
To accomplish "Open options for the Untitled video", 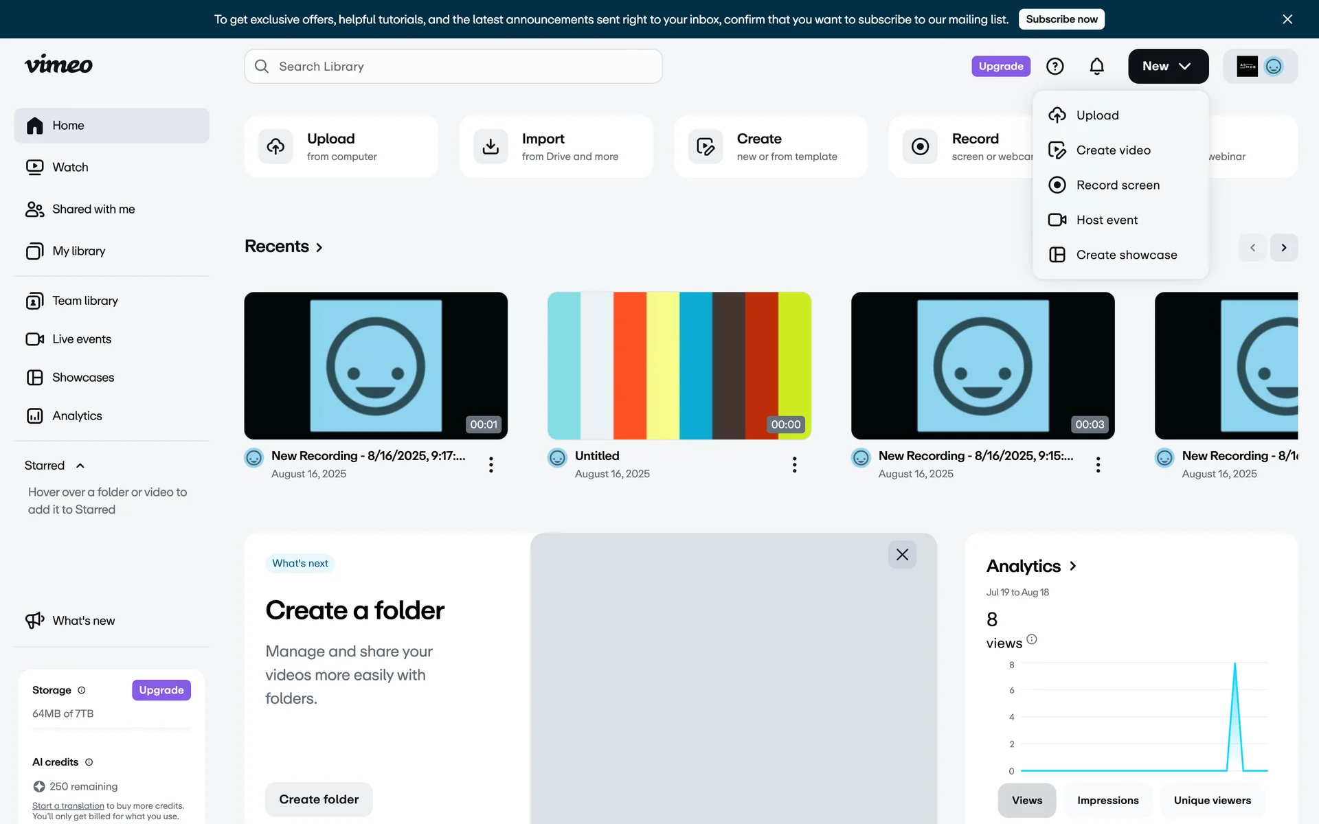I will pyautogui.click(x=794, y=465).
